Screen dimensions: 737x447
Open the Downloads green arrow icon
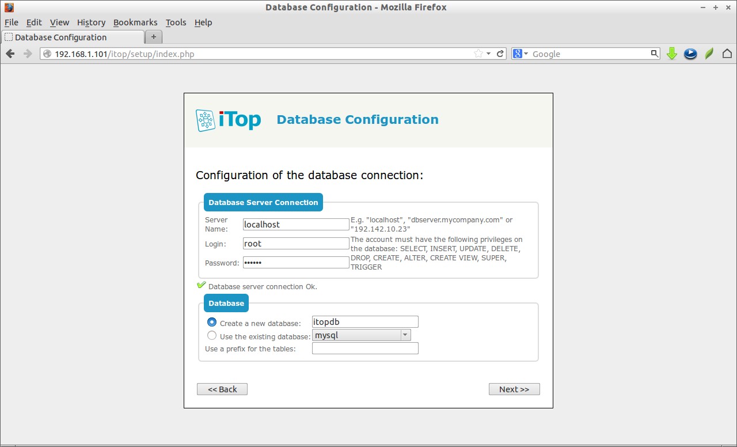[671, 54]
